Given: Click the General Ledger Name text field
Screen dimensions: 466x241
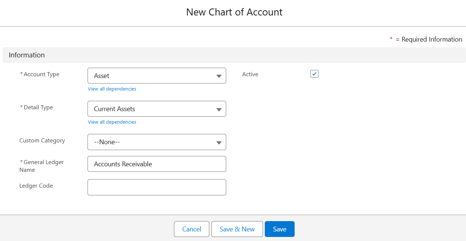Looking at the screenshot, I should point(157,164).
